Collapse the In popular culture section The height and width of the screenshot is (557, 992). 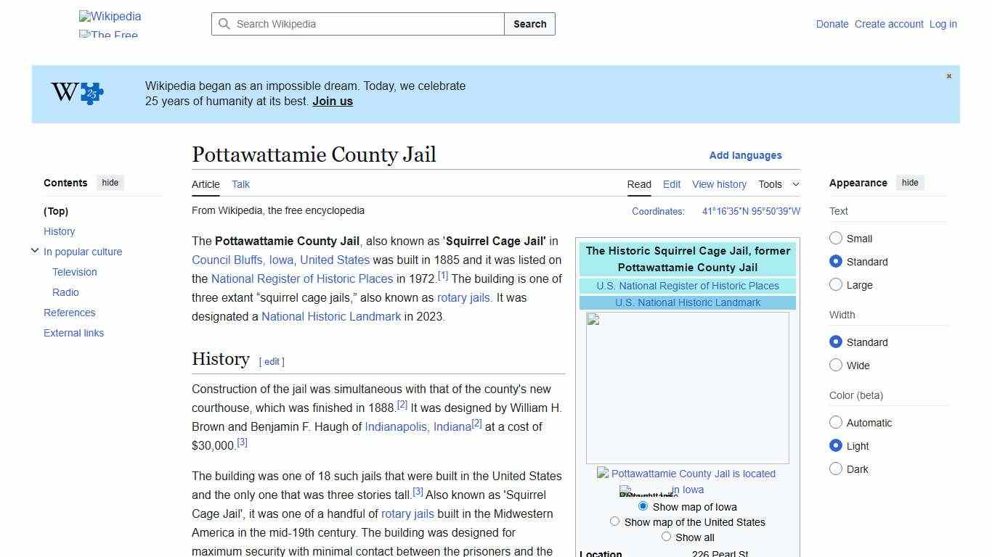pos(35,250)
